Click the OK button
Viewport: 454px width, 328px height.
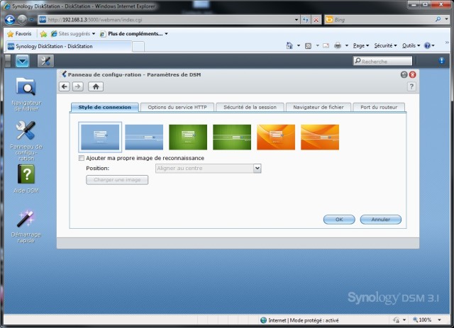(x=339, y=220)
